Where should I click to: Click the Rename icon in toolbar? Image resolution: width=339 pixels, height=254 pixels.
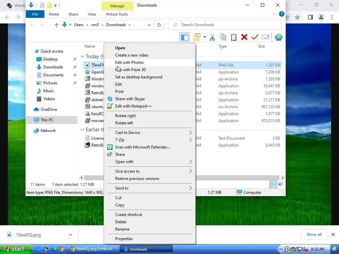pyautogui.click(x=266, y=37)
